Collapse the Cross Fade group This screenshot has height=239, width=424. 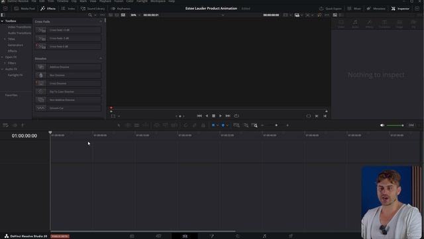[x=101, y=21]
